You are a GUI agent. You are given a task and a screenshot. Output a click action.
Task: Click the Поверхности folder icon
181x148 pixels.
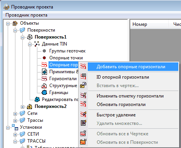22,30
